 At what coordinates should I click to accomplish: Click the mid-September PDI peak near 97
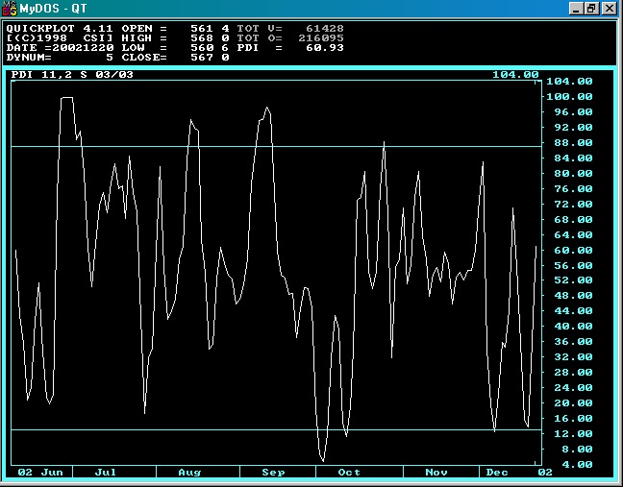click(x=267, y=108)
